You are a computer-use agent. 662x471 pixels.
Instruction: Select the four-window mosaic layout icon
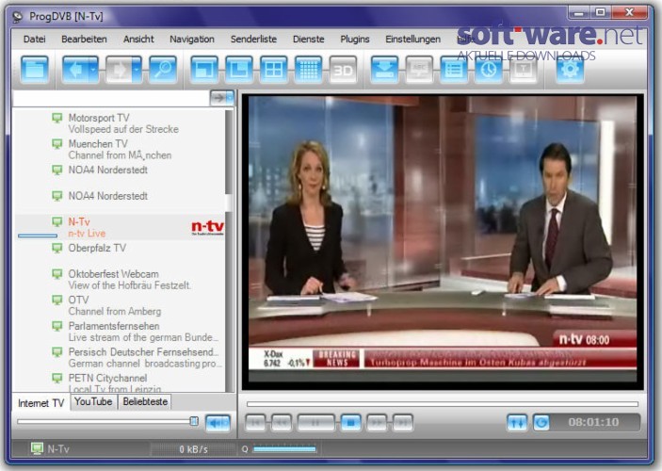[274, 70]
